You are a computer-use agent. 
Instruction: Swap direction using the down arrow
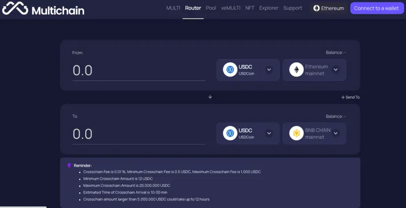pos(210,97)
